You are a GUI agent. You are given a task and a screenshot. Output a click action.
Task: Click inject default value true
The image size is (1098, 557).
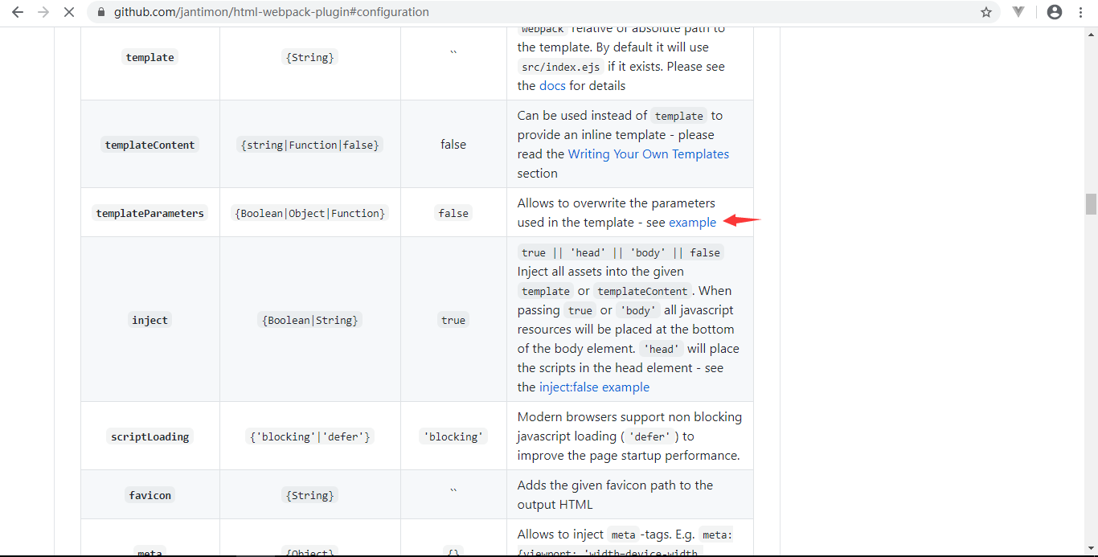coord(453,320)
